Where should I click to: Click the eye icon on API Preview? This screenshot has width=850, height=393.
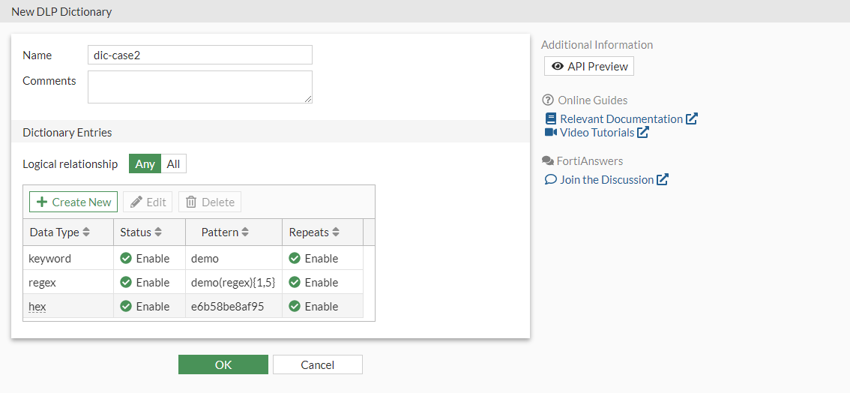click(558, 67)
